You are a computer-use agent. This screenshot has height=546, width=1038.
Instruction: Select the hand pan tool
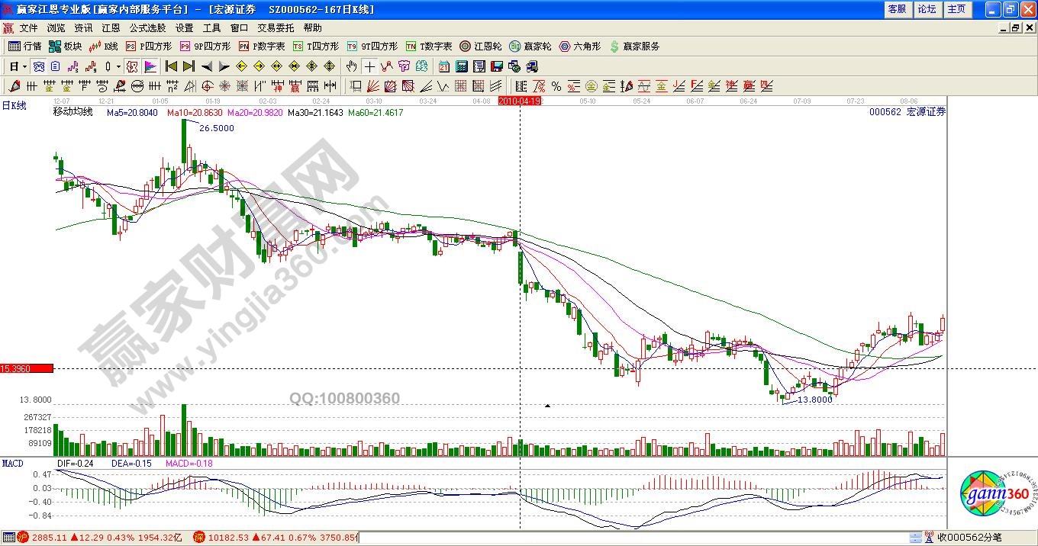pyautogui.click(x=351, y=66)
